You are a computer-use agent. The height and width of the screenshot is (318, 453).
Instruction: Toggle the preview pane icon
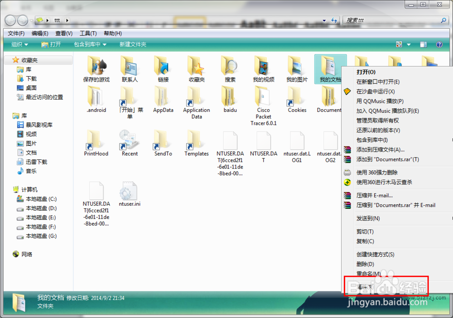[x=424, y=44]
